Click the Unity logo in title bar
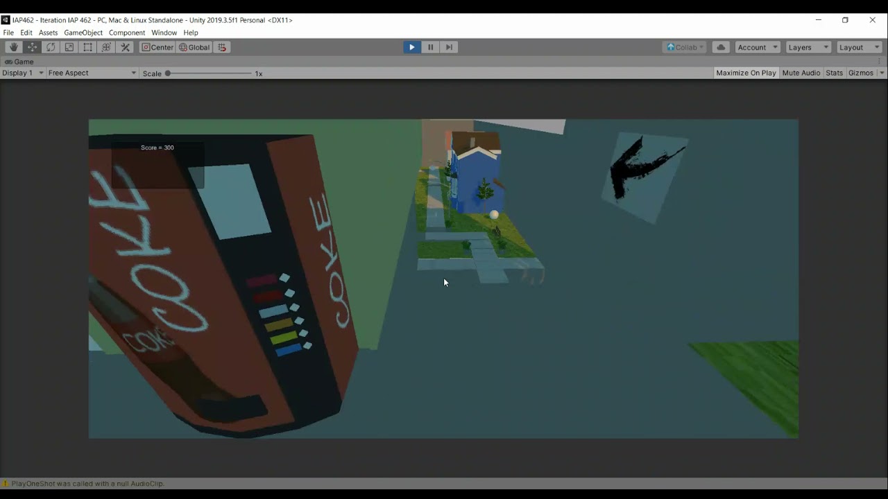 pos(6,20)
